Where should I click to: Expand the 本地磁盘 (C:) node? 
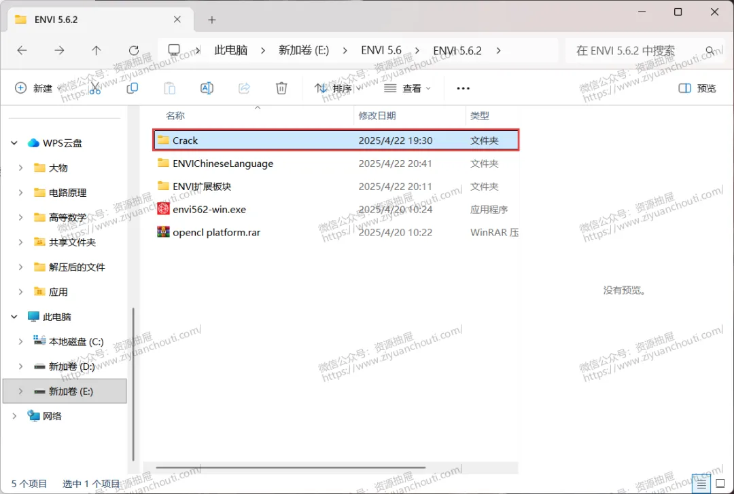[20, 341]
